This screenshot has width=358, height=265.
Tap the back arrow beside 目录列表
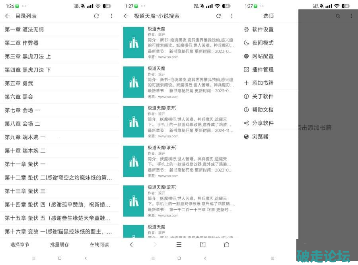(x=8, y=16)
